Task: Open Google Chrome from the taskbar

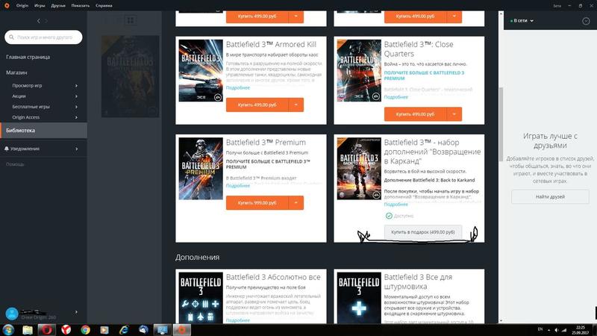Action: click(86, 330)
